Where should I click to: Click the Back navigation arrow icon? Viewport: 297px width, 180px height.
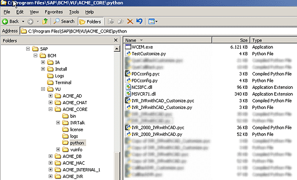tap(5, 22)
